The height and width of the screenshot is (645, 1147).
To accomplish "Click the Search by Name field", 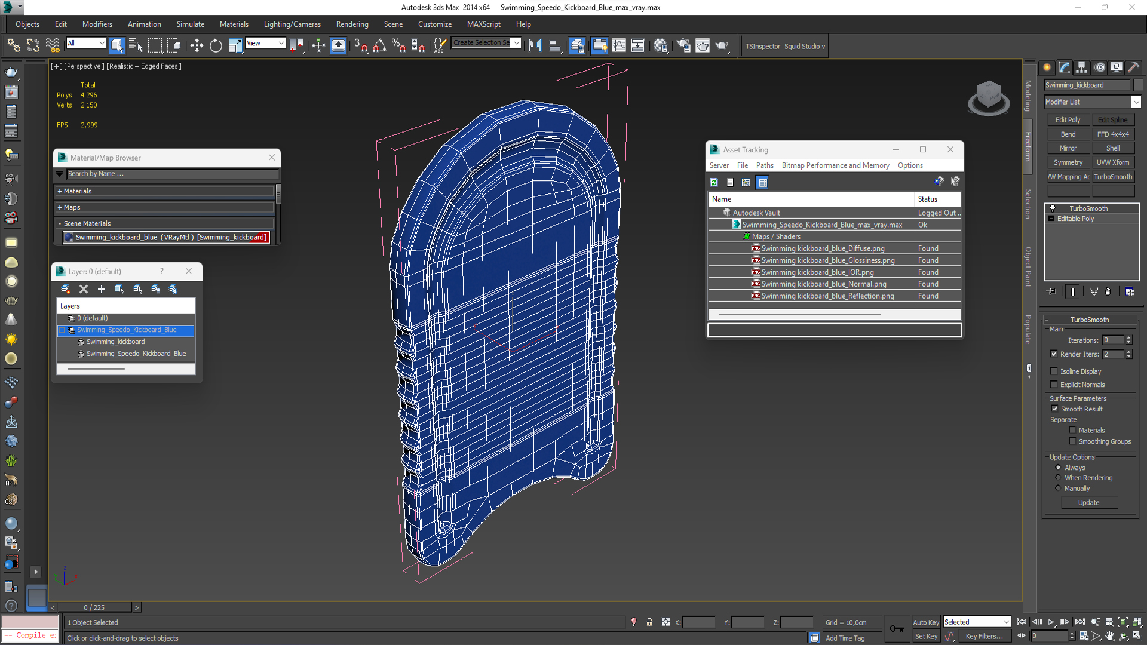I will click(x=172, y=174).
